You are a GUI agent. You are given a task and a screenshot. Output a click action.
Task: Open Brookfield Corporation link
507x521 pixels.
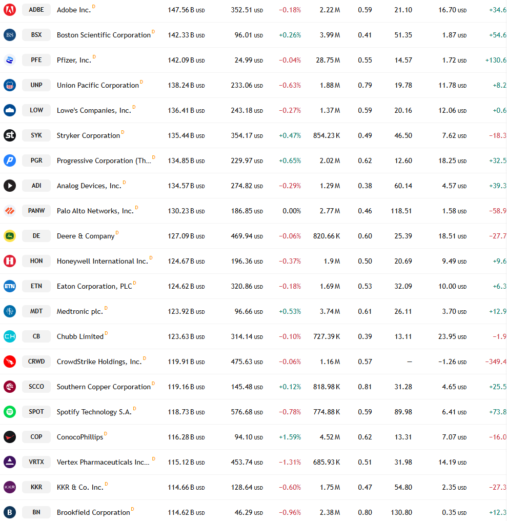point(93,513)
